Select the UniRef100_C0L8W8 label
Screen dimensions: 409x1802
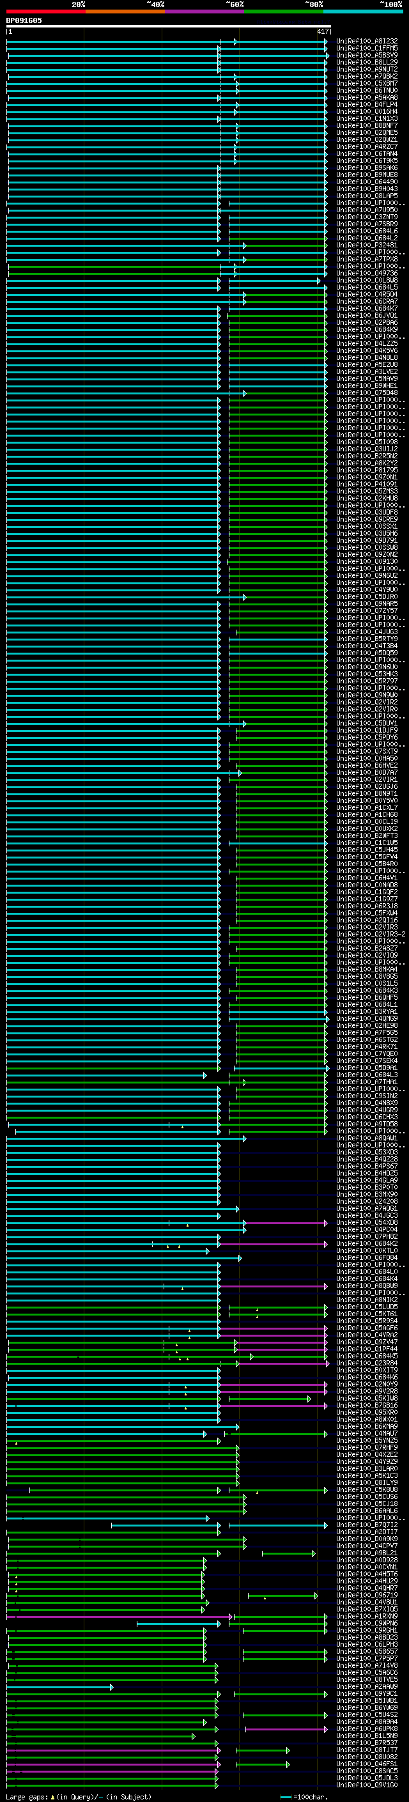[x=367, y=281]
